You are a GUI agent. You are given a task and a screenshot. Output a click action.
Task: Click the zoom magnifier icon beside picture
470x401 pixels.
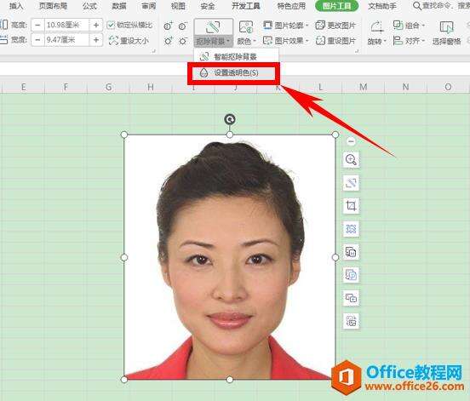[351, 160]
